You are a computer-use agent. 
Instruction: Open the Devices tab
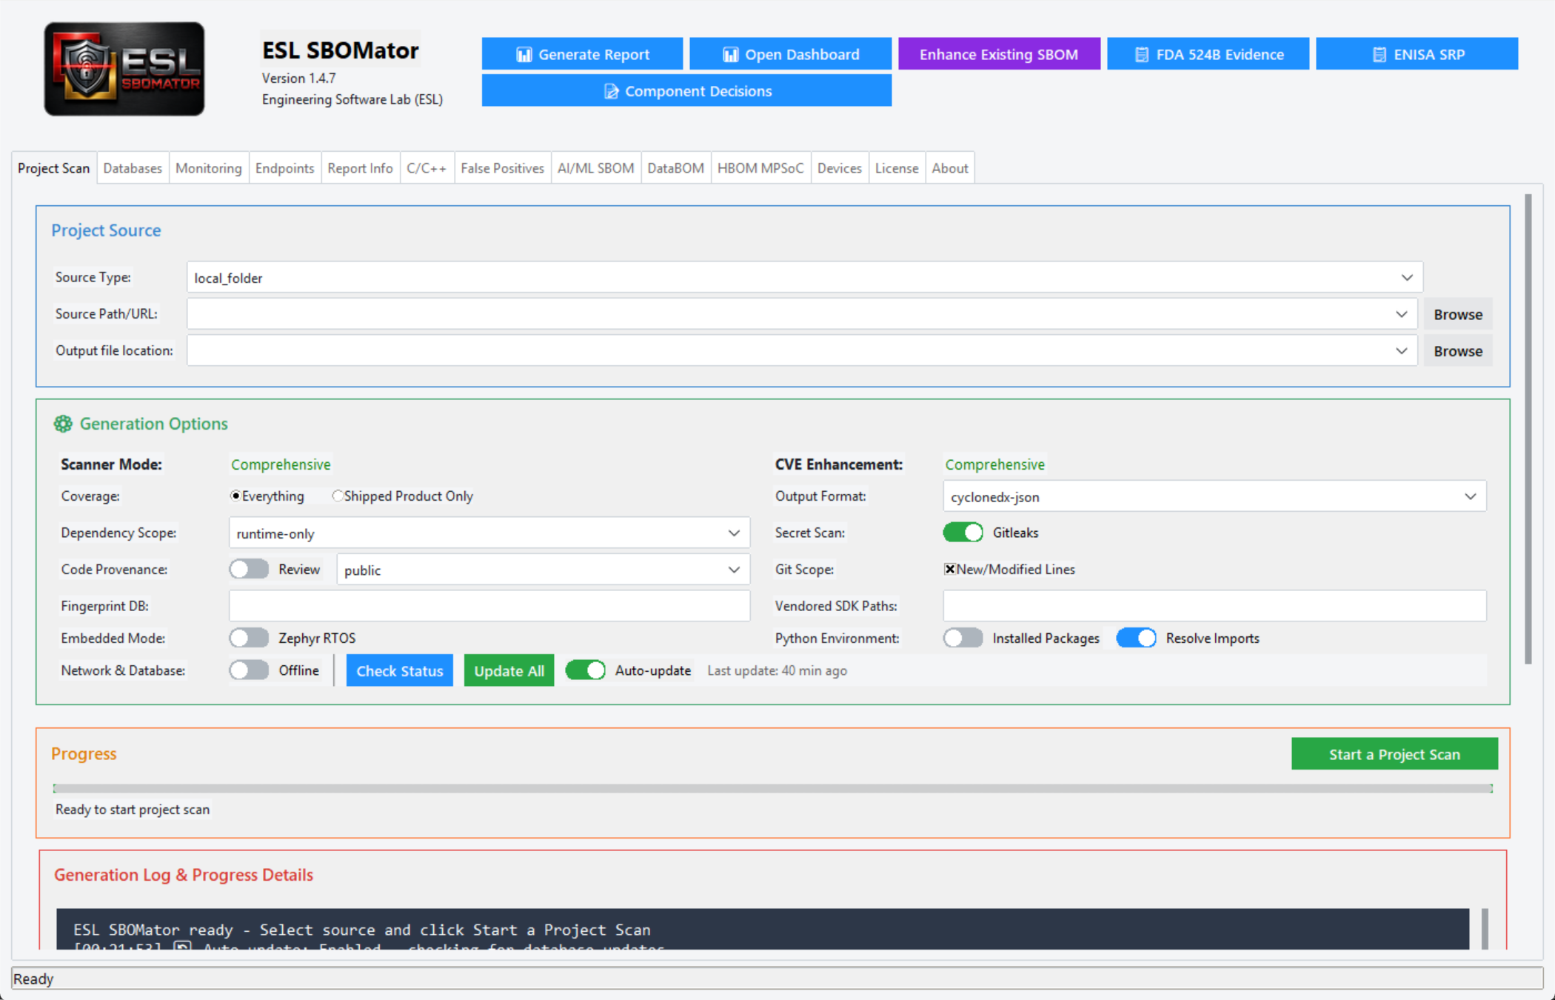[840, 168]
